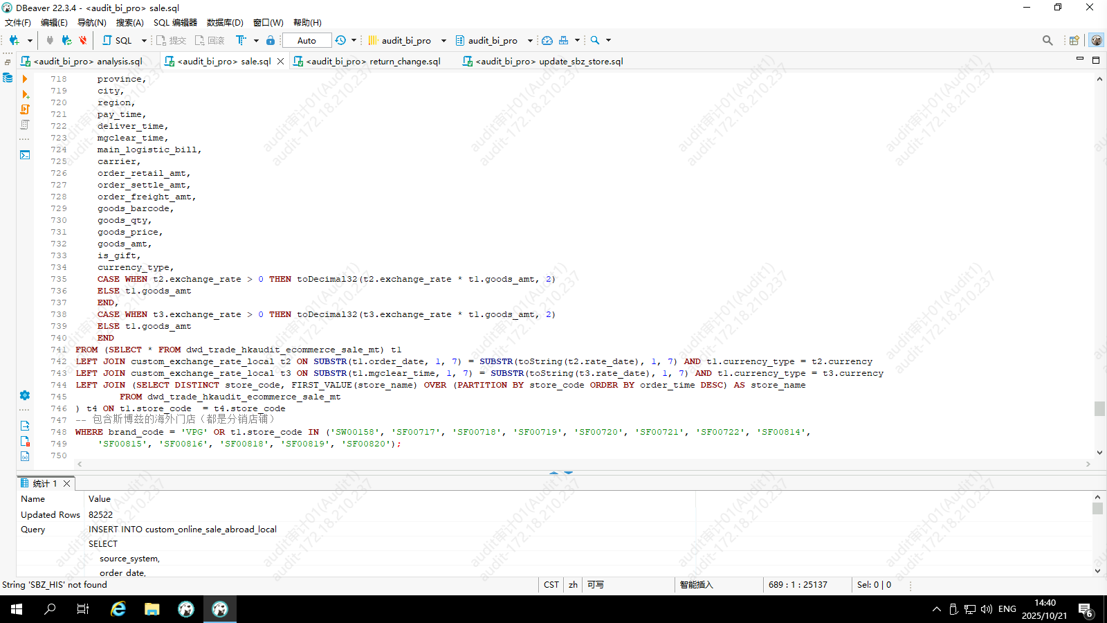1107x623 pixels.
Task: Click the SQL new script button
Action: (x=118, y=41)
